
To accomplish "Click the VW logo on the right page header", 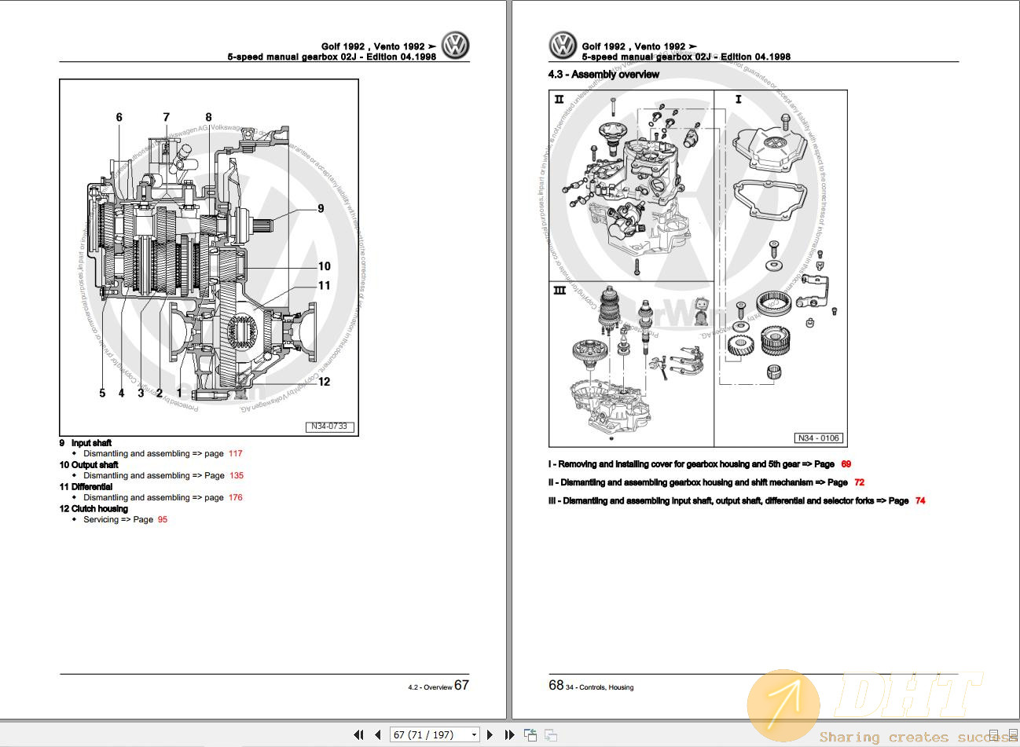I will 563,46.
